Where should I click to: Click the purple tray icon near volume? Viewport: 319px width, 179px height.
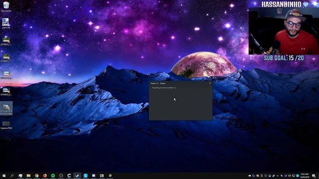coord(285,176)
